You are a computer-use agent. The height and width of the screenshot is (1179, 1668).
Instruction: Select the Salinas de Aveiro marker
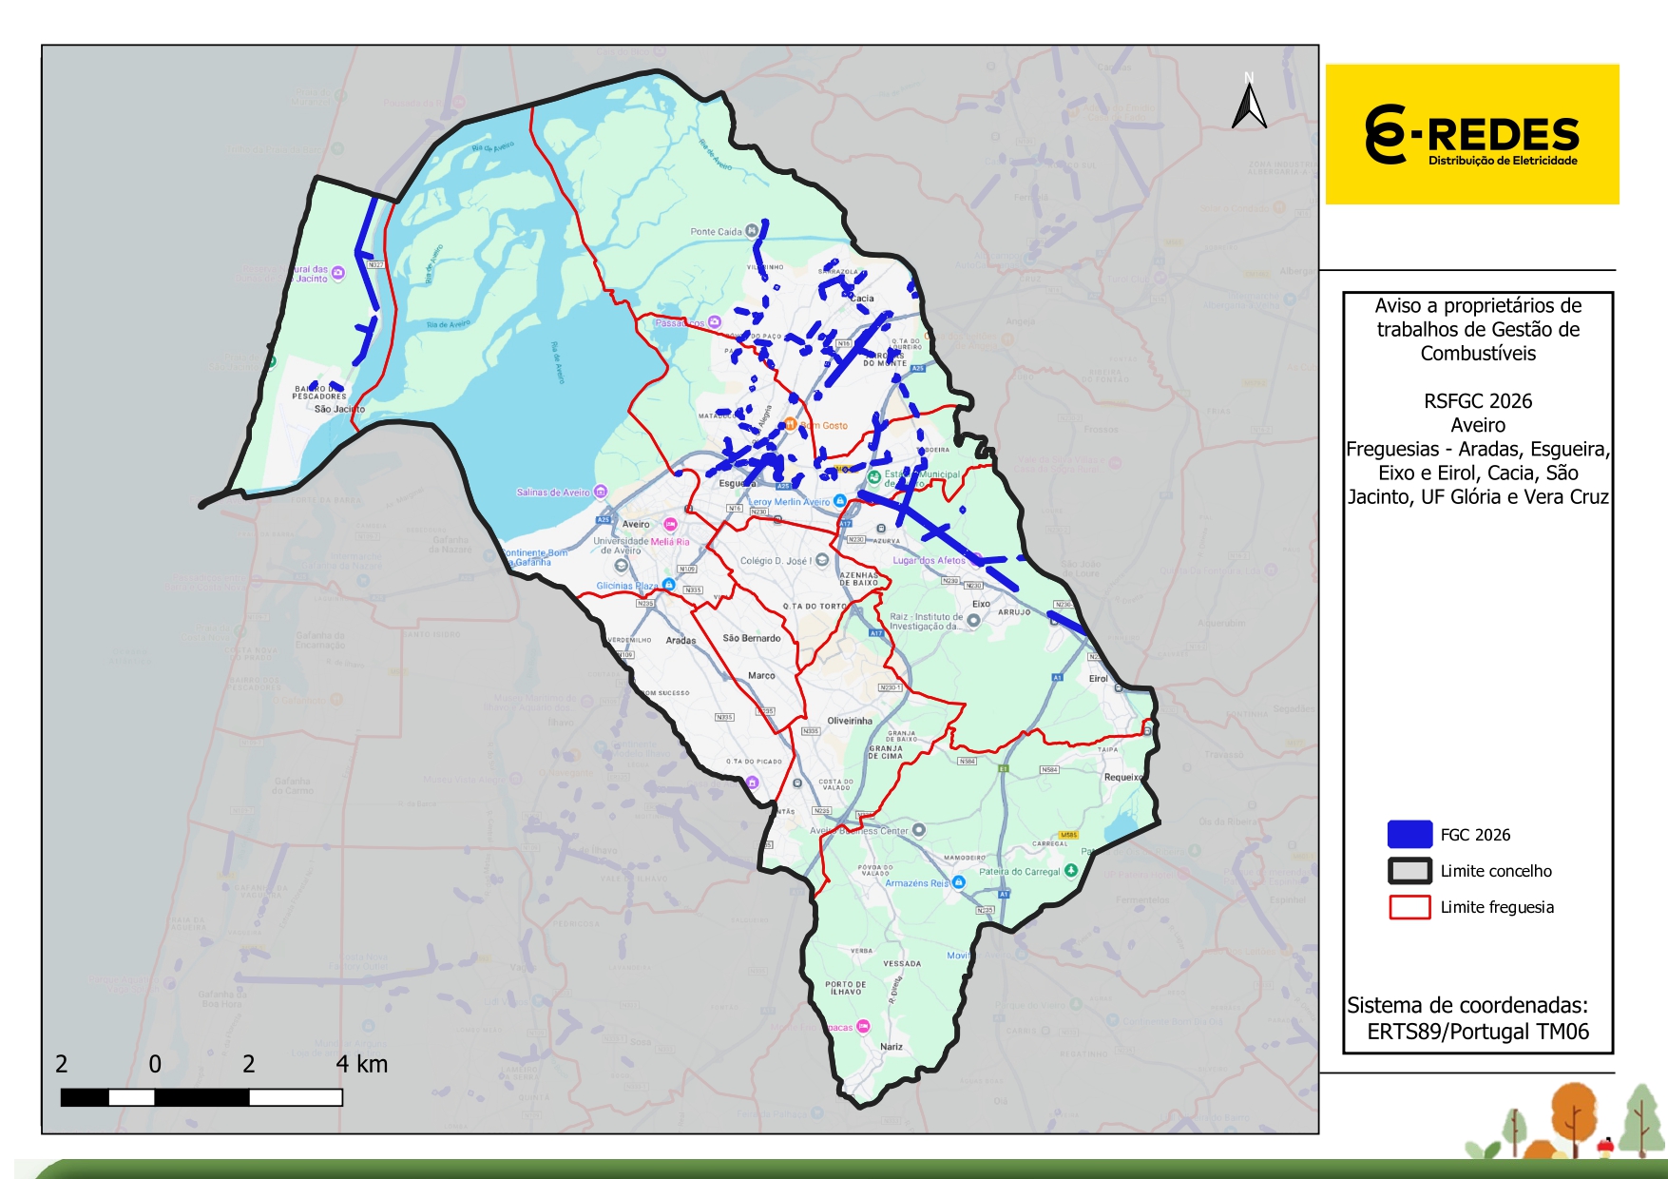(600, 492)
